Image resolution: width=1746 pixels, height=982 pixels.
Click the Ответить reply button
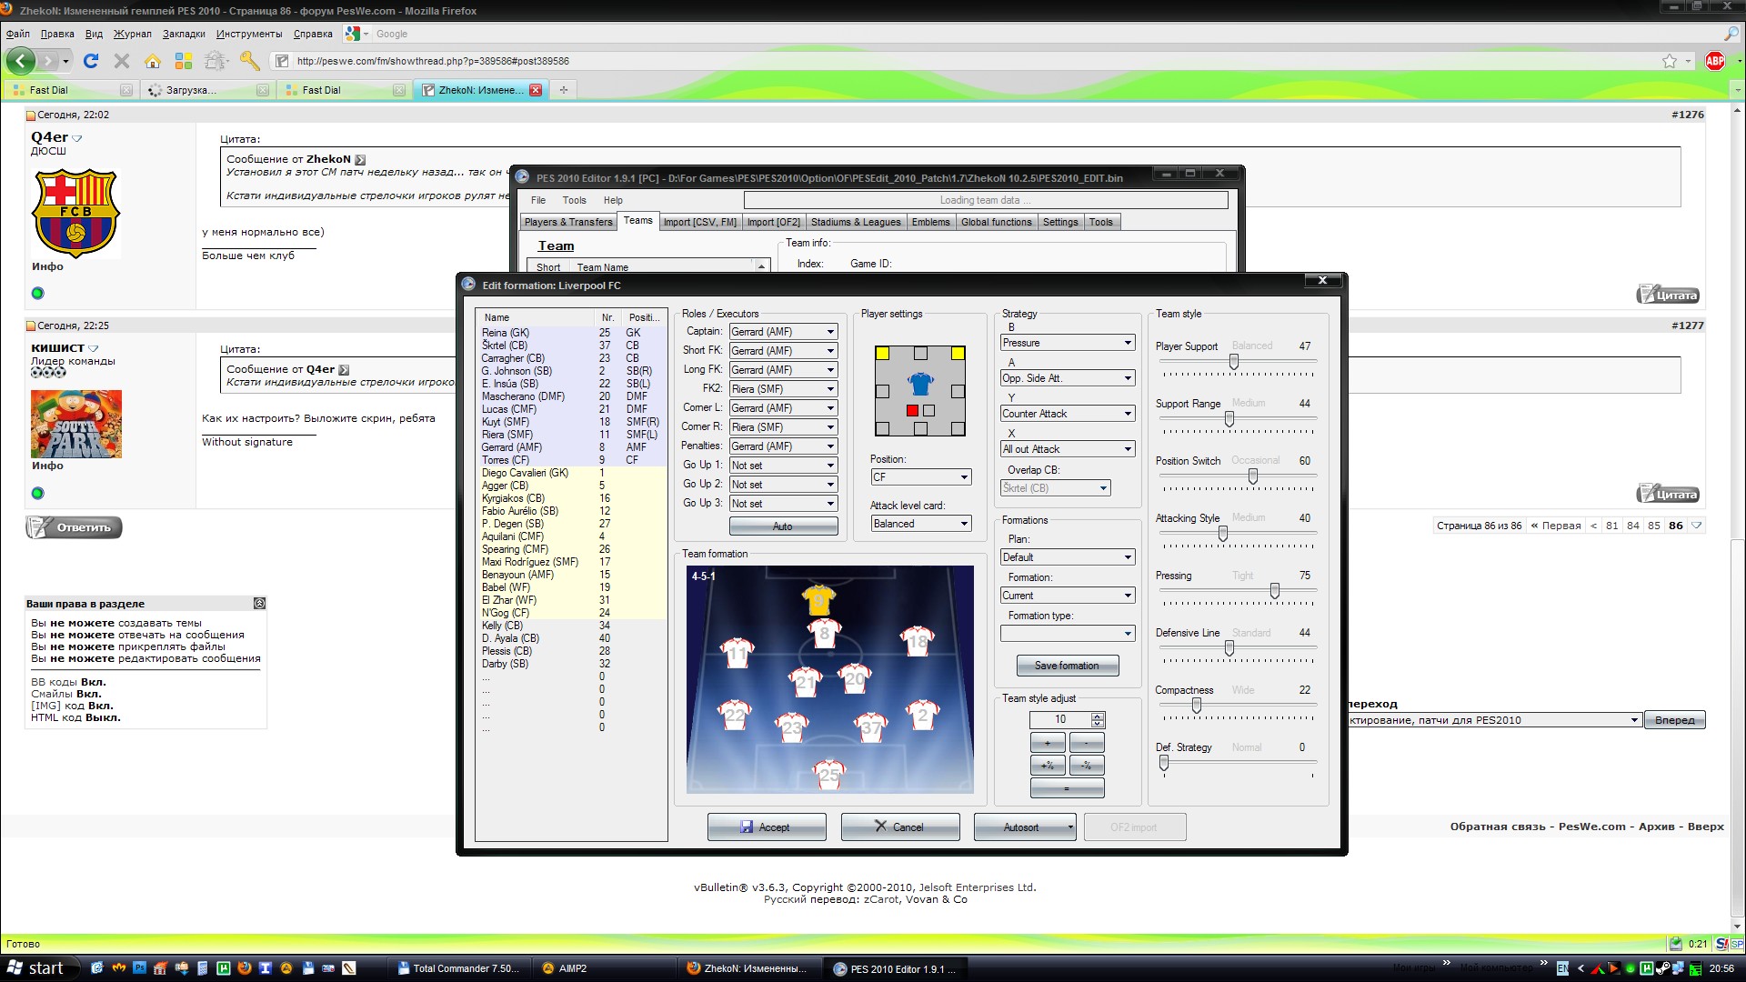[x=74, y=527]
